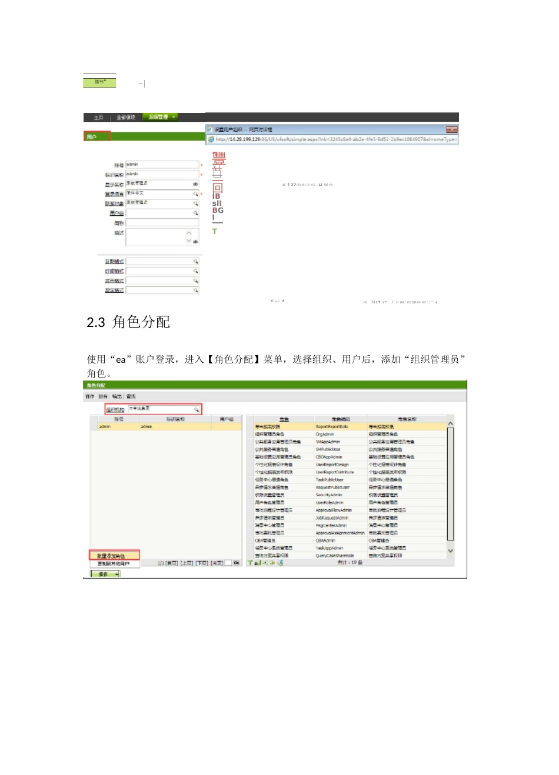The width and height of the screenshot is (559, 775).
Task: Click the 描述 text area
Action: point(162,236)
